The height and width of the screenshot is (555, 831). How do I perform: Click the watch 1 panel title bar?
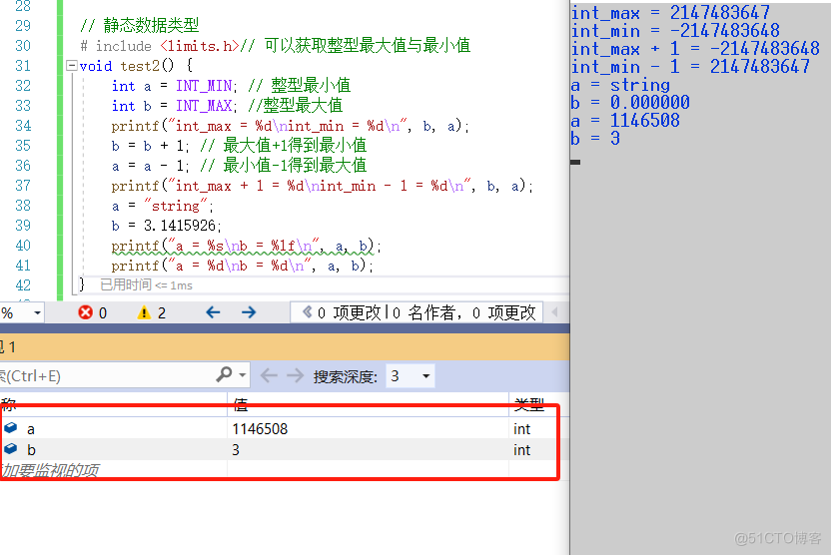(x=285, y=347)
